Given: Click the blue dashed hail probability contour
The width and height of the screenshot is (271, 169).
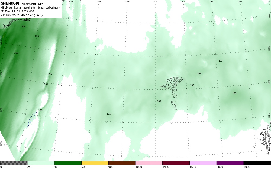Looking at the screenshot, I should click(32, 119).
